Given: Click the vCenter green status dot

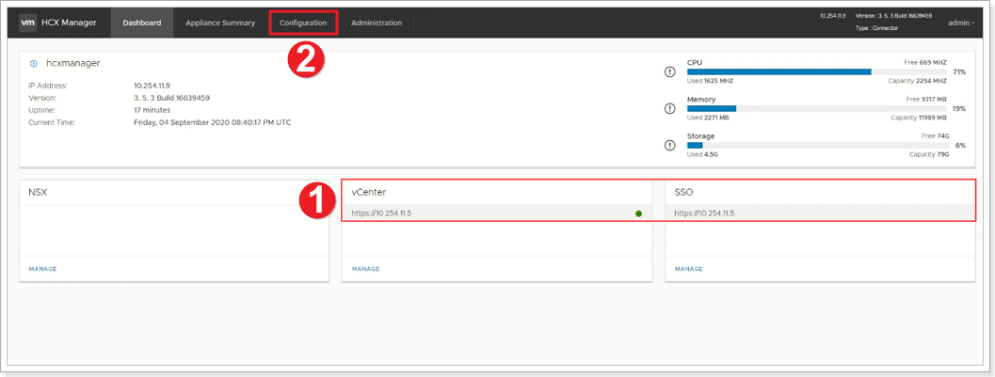Looking at the screenshot, I should tap(638, 213).
